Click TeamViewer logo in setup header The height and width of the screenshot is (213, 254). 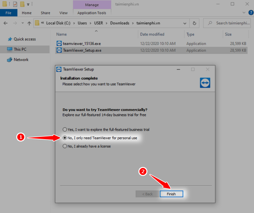[x=205, y=83]
